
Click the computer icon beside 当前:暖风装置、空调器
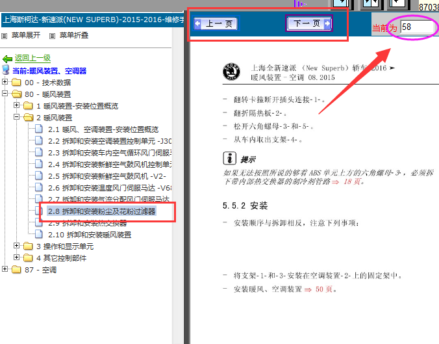(6, 70)
